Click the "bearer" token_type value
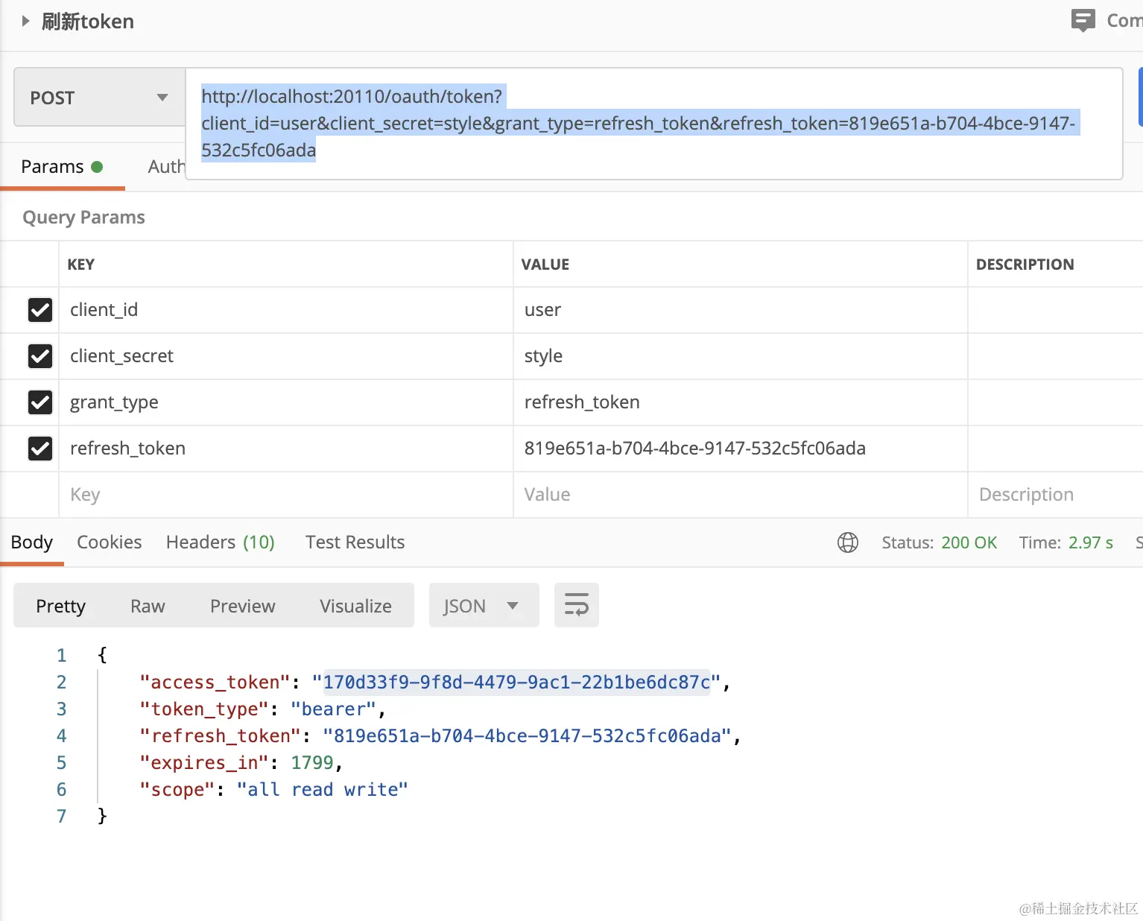1143x921 pixels. click(333, 709)
